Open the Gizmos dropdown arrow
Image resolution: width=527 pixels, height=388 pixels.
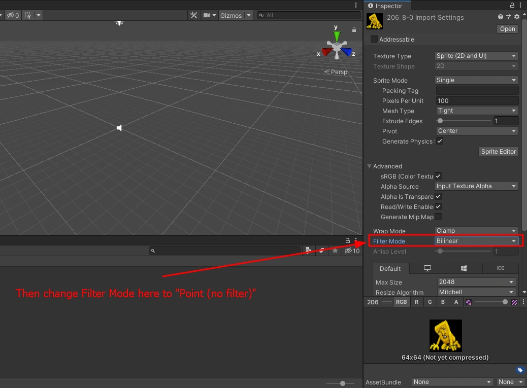click(249, 15)
